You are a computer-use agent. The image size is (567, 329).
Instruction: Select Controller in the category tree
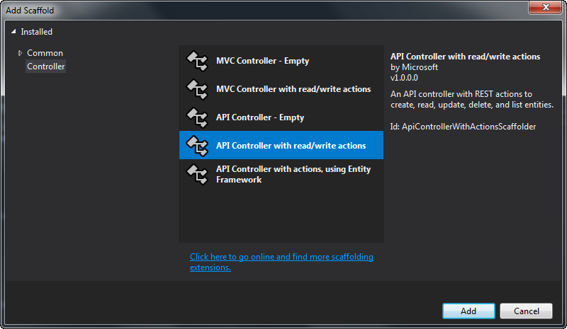click(x=46, y=67)
